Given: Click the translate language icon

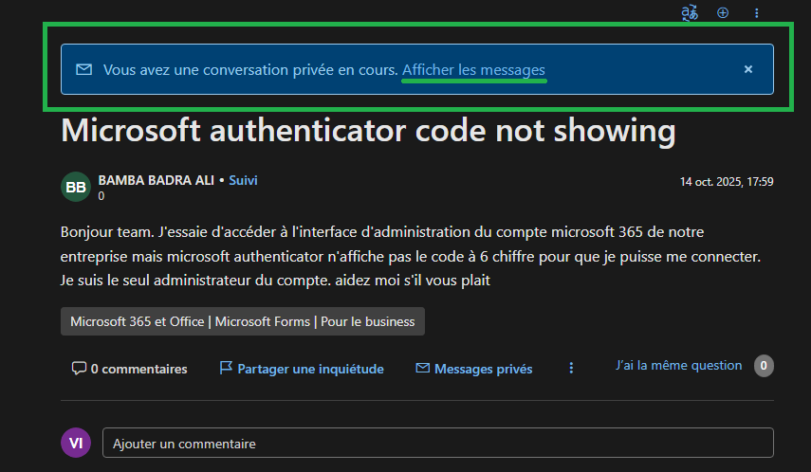Looking at the screenshot, I should (690, 13).
